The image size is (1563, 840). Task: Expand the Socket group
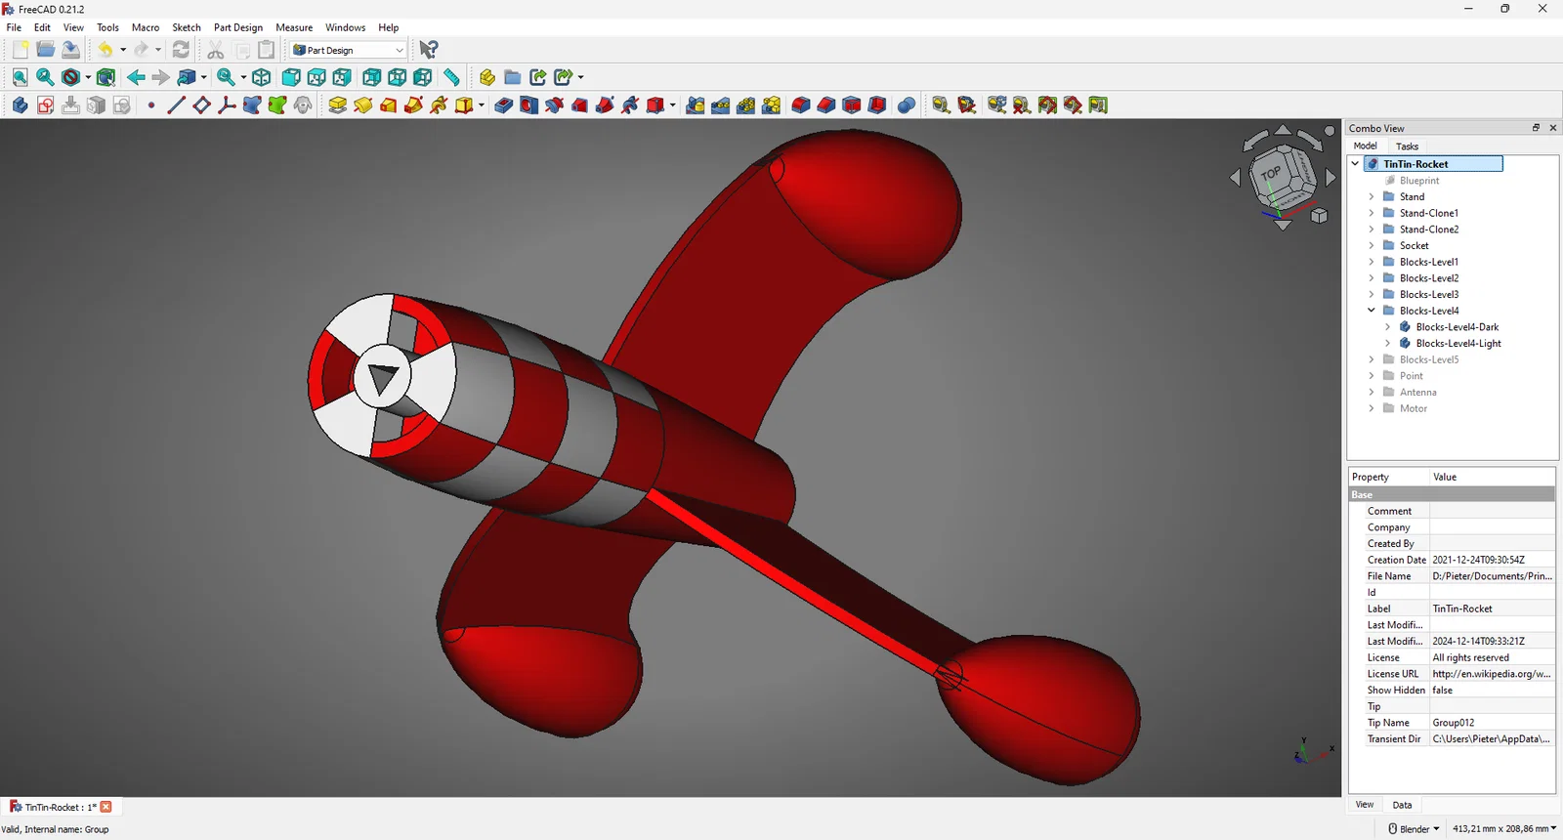pyautogui.click(x=1372, y=245)
